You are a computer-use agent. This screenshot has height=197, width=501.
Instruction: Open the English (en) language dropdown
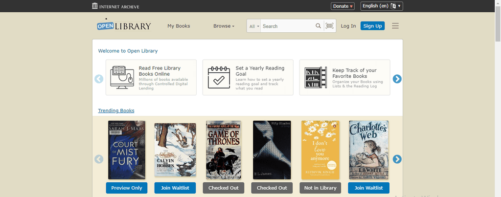(382, 6)
